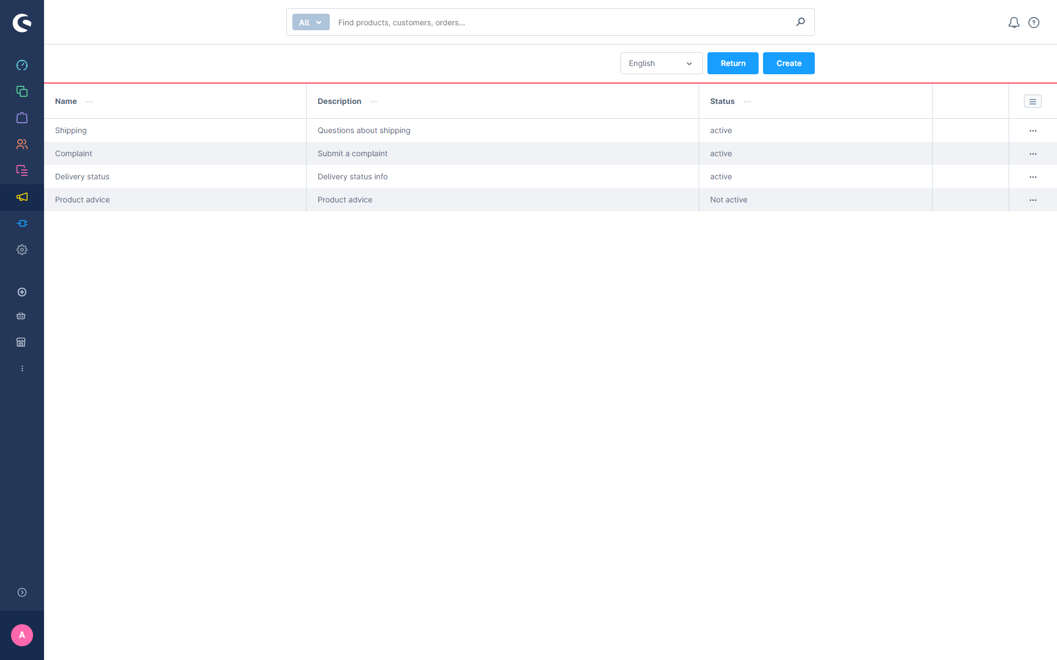
Task: Click the marketing/megaphone icon in sidebar
Action: (21, 197)
